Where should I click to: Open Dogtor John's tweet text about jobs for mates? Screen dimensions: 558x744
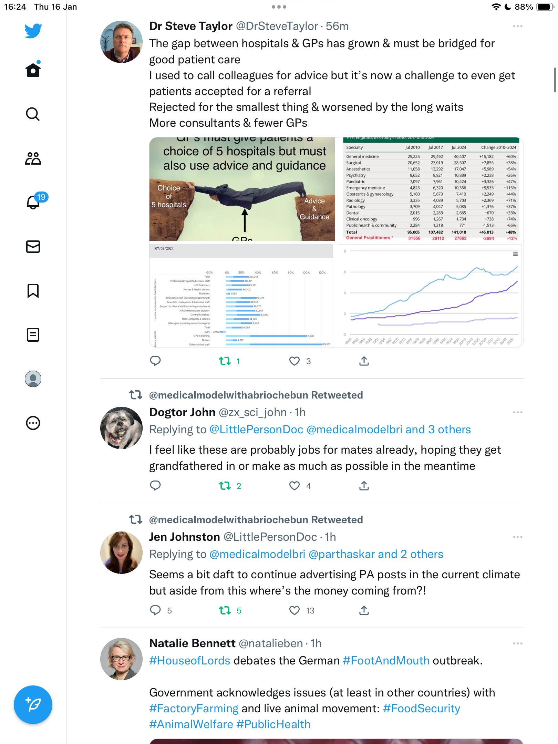pos(325,458)
